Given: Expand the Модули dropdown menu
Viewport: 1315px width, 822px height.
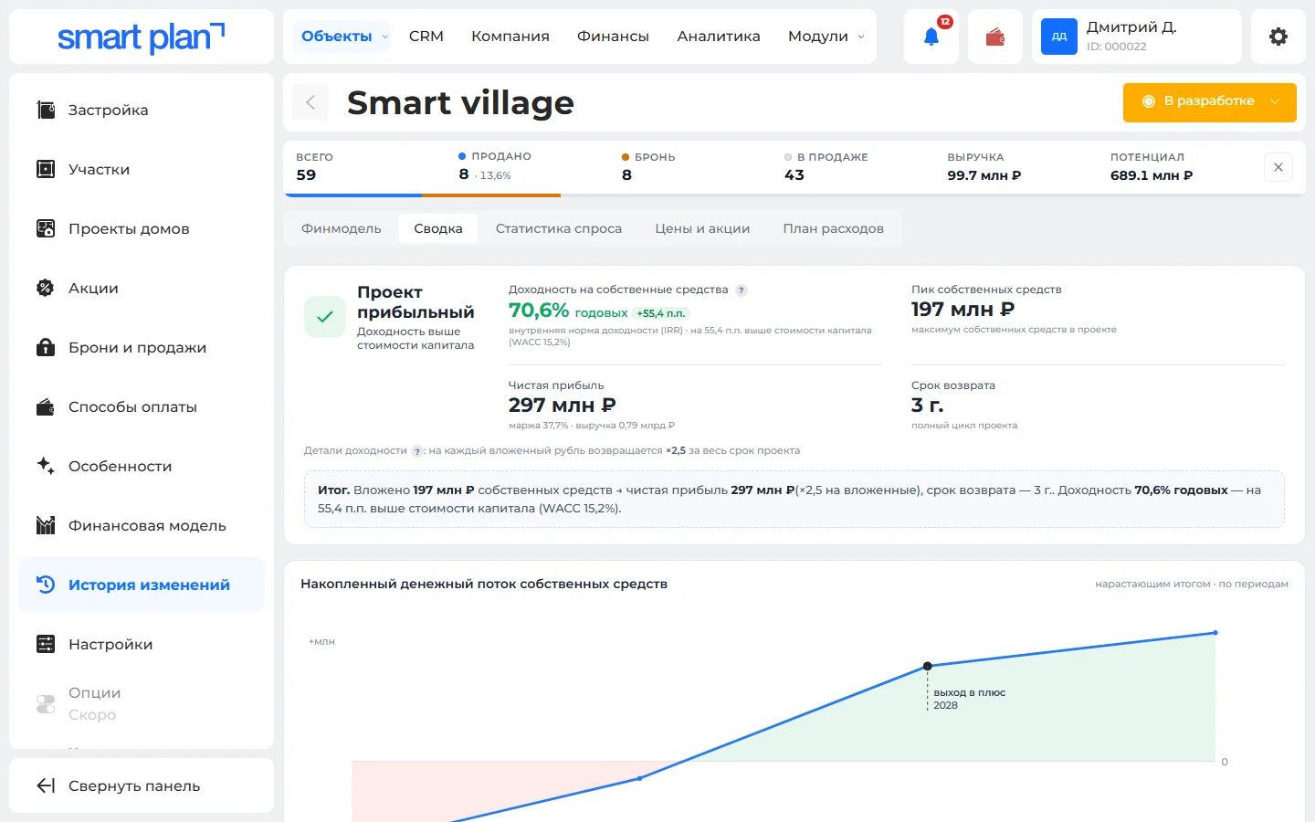Looking at the screenshot, I should [826, 37].
